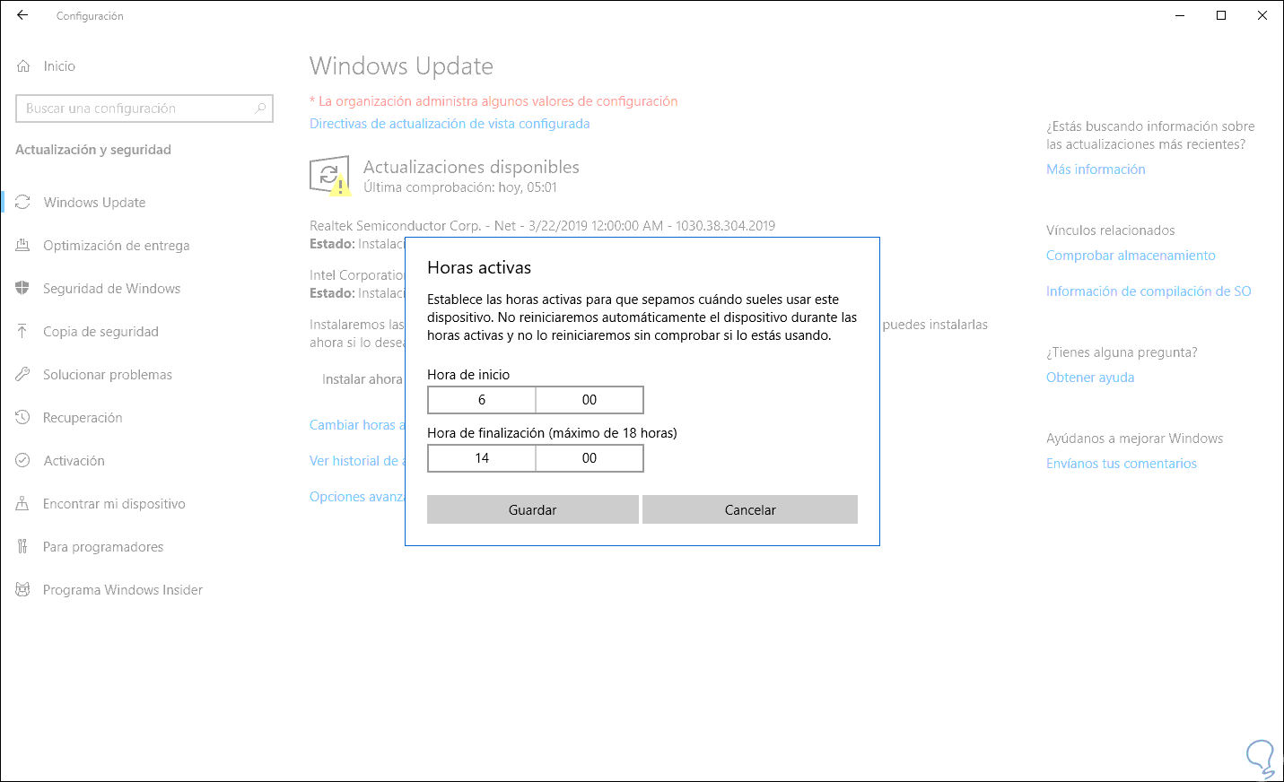Click the search magnifier icon

(x=260, y=109)
